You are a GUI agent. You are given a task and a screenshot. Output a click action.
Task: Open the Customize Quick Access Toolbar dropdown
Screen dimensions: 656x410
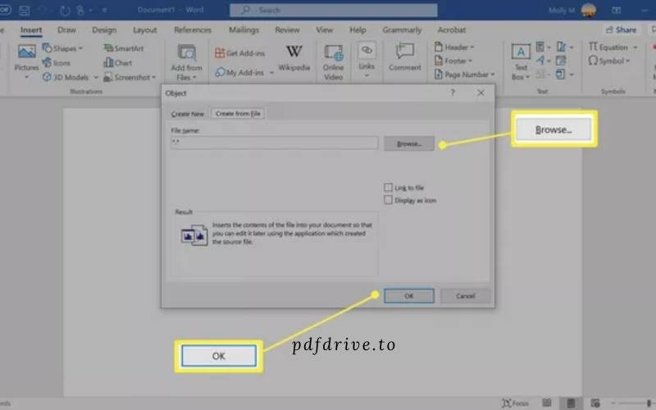coord(104,10)
